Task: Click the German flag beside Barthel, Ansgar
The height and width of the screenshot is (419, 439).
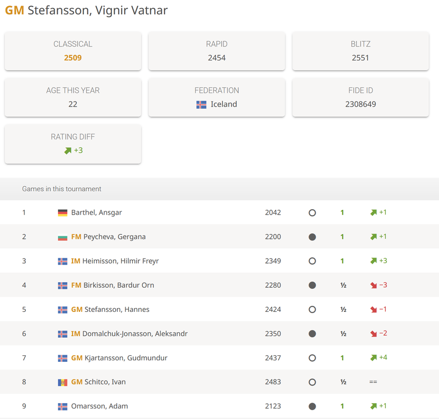Action: (63, 213)
